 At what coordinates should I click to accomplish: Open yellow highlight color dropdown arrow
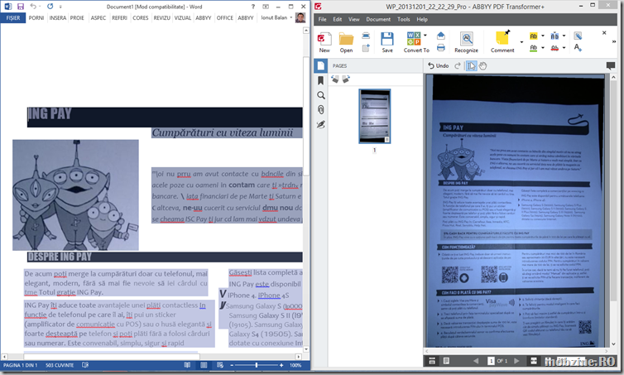pos(543,36)
